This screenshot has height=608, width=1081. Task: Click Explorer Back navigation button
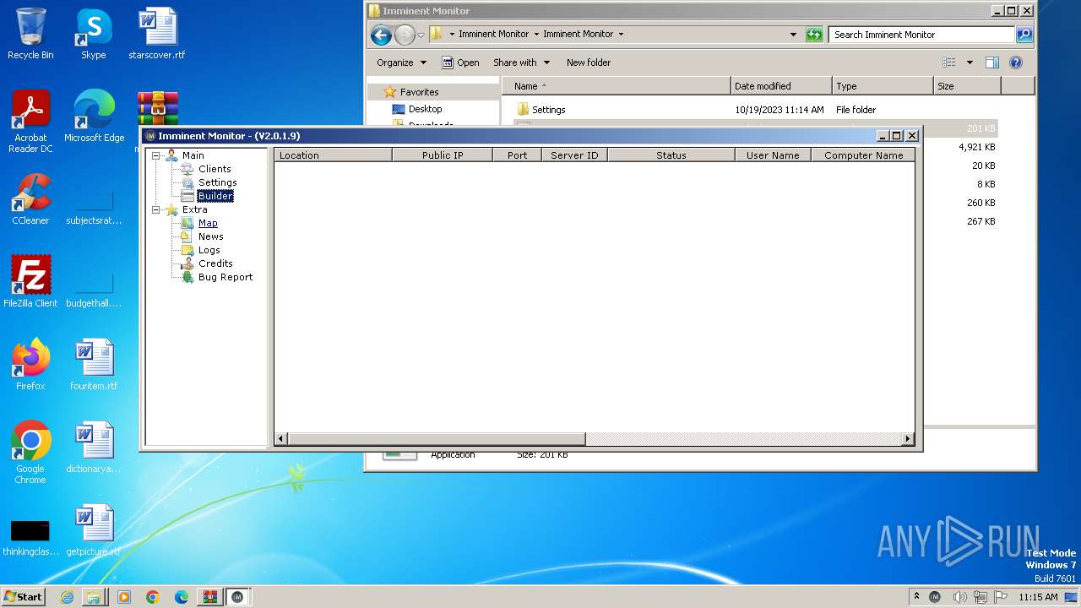tap(381, 35)
